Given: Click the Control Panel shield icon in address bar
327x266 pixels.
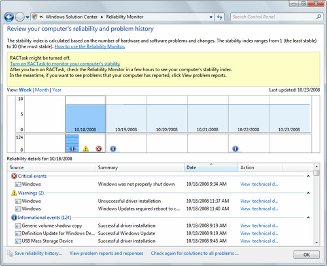Looking at the screenshot, I should coord(35,16).
